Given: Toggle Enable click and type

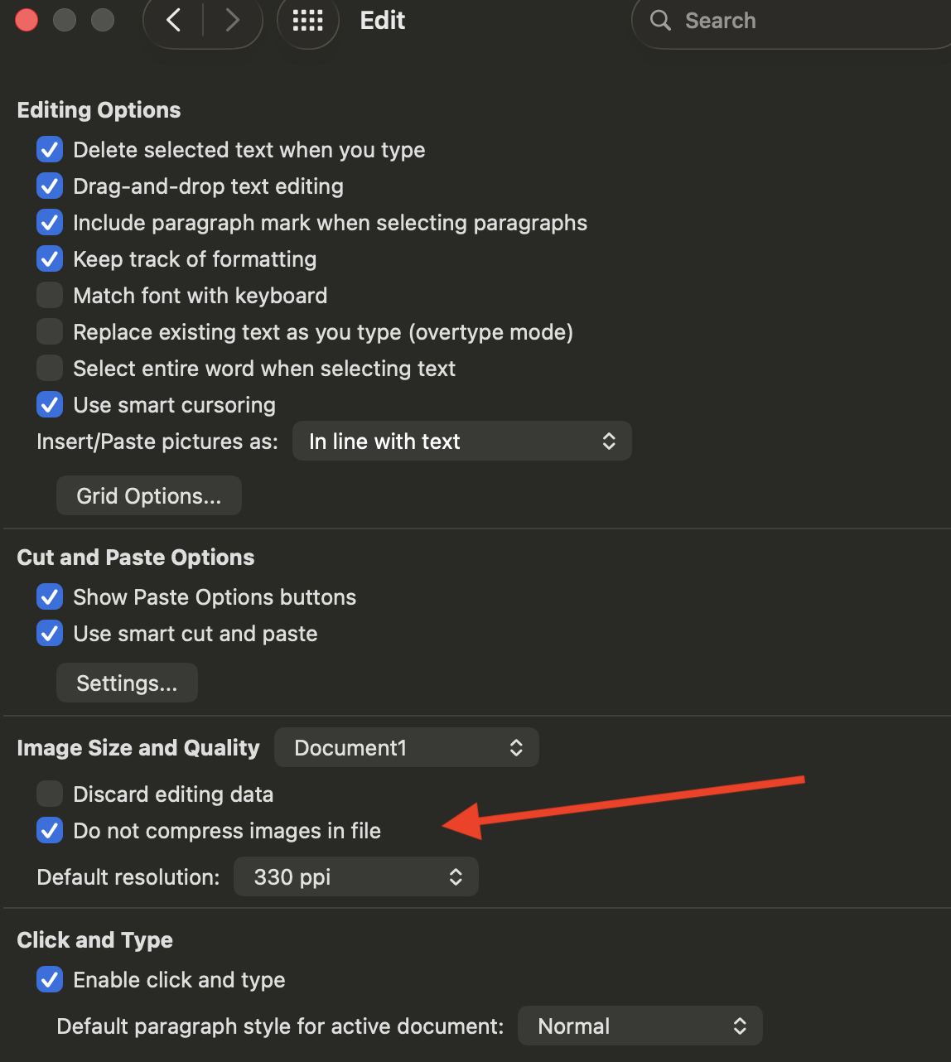Looking at the screenshot, I should point(50,980).
